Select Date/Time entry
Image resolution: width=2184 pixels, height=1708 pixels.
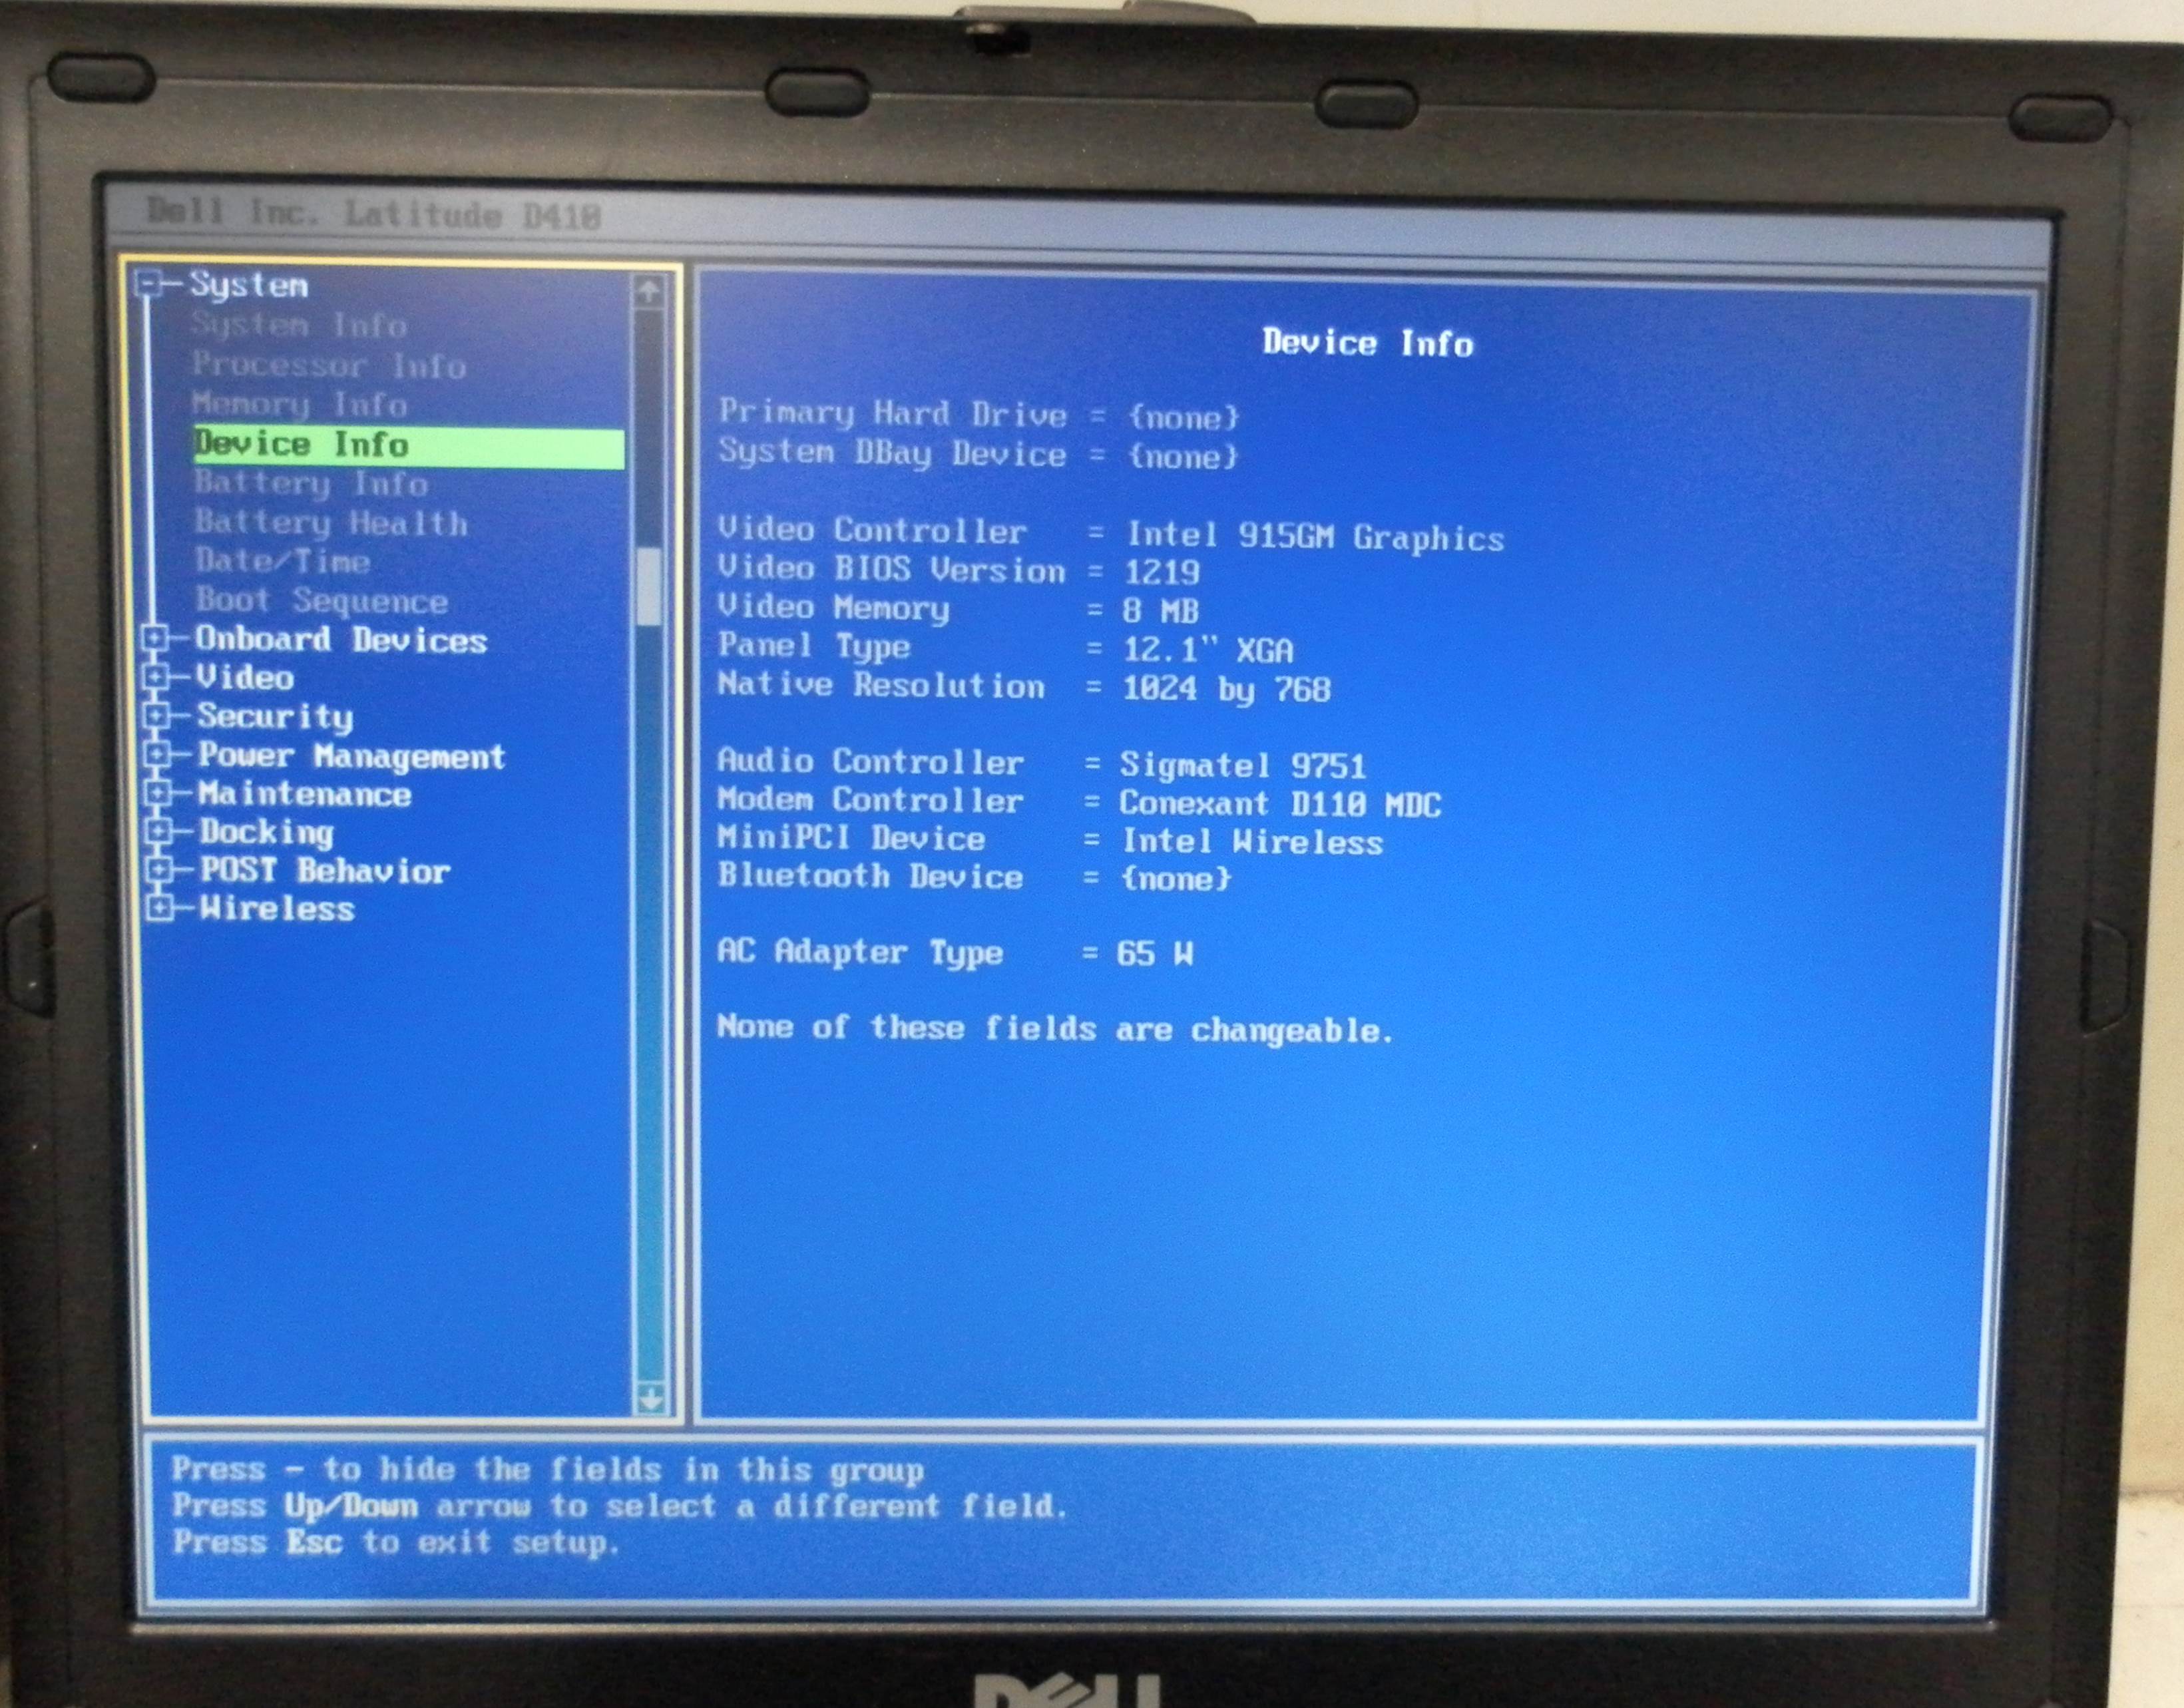283,561
